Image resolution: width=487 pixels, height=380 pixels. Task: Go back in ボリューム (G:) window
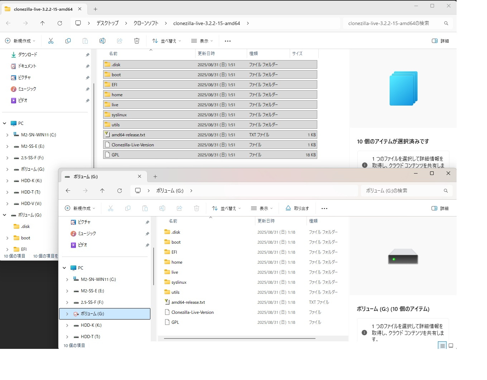[x=68, y=191]
